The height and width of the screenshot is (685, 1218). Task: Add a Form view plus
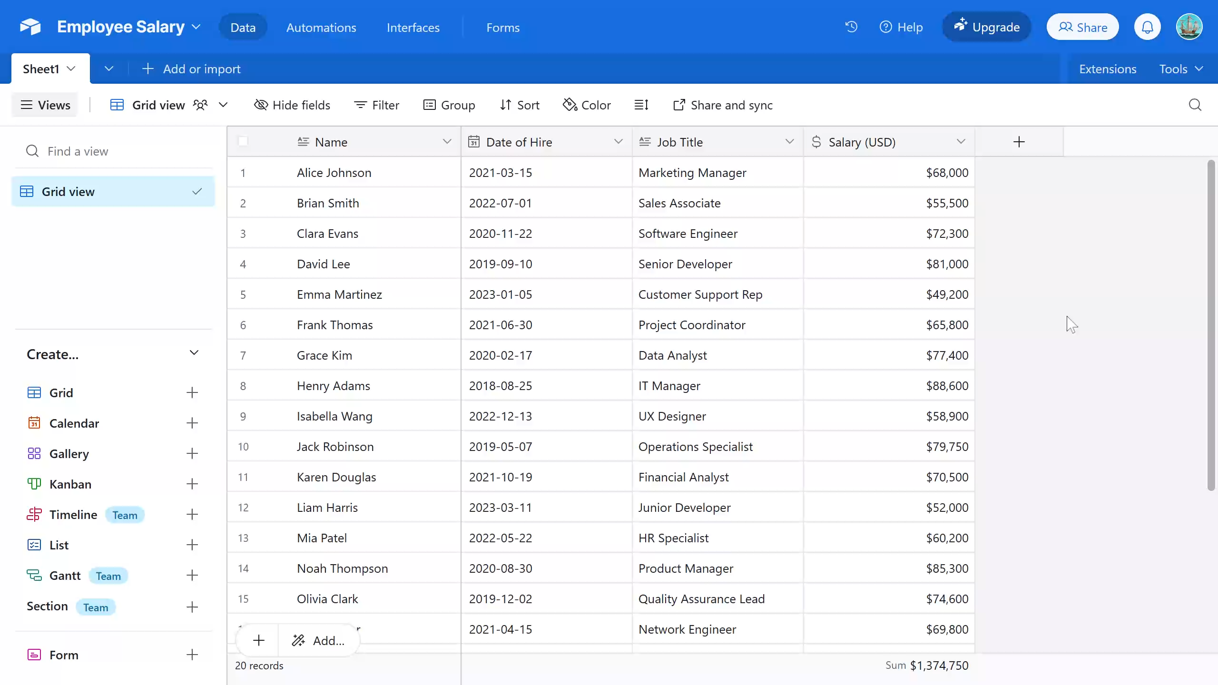pos(192,655)
